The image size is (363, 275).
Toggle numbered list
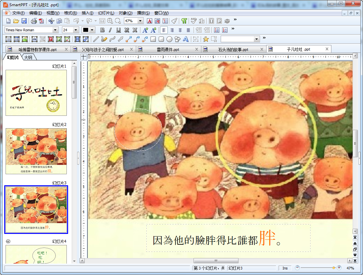click(x=225, y=30)
